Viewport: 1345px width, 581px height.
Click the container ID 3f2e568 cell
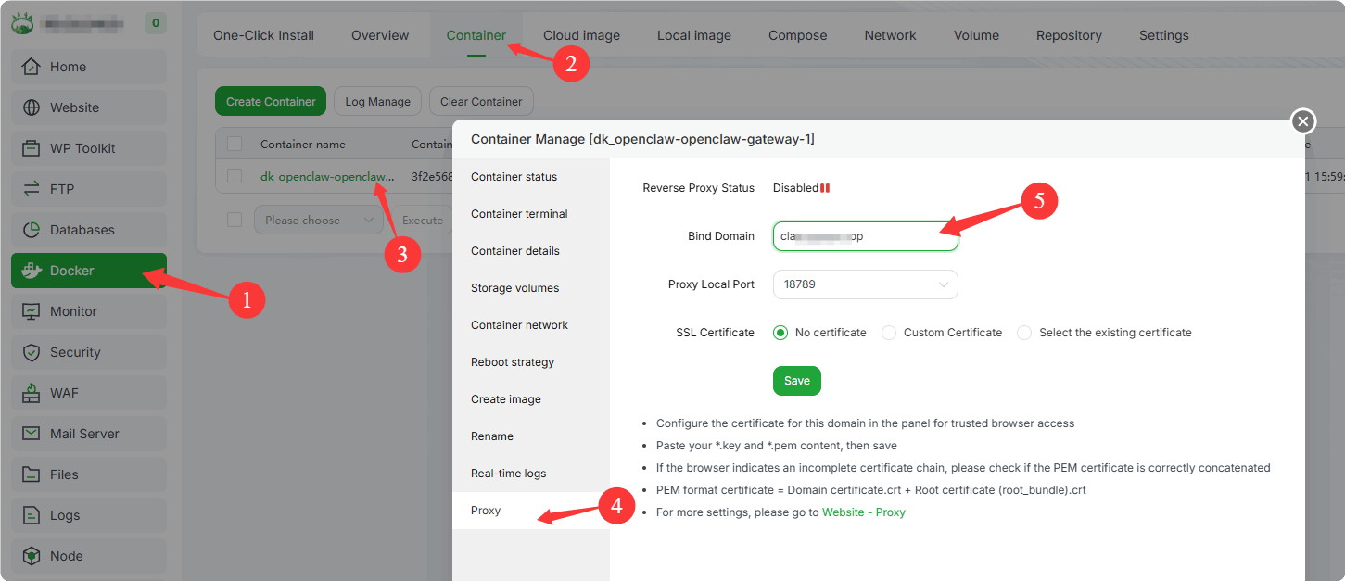pos(432,176)
